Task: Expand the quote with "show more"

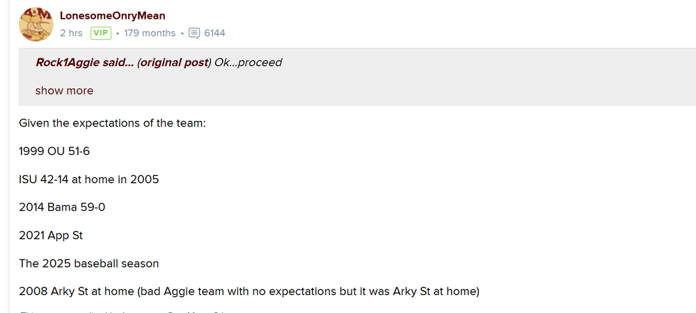Action: [64, 90]
